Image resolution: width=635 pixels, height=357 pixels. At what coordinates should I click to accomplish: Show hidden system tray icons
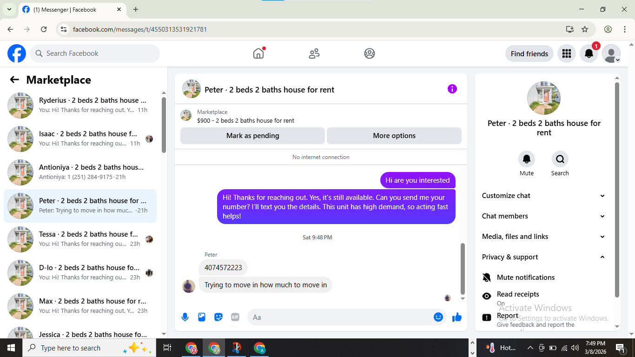tap(530, 348)
